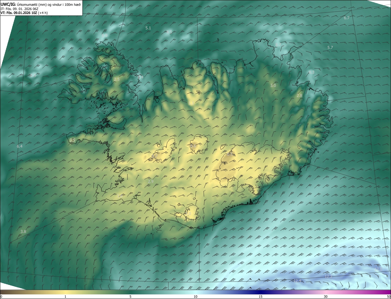Image resolution: width=391 pixels, height=299 pixels.
Task: Click the 2.9 value label on the map
Action: [x=151, y=182]
